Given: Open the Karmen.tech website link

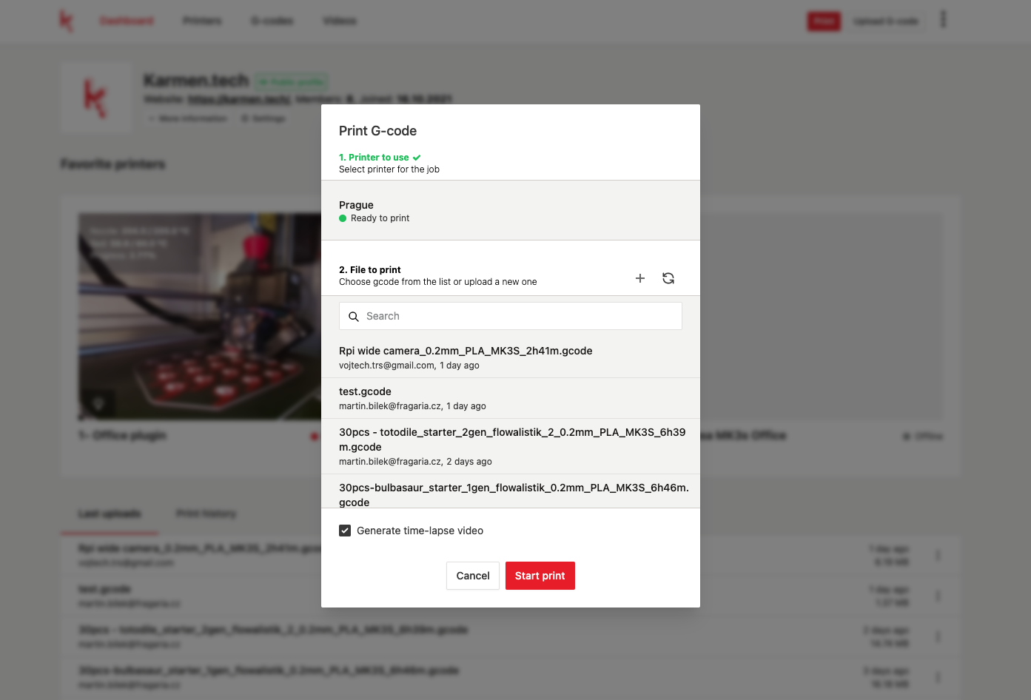Looking at the screenshot, I should tap(238, 99).
